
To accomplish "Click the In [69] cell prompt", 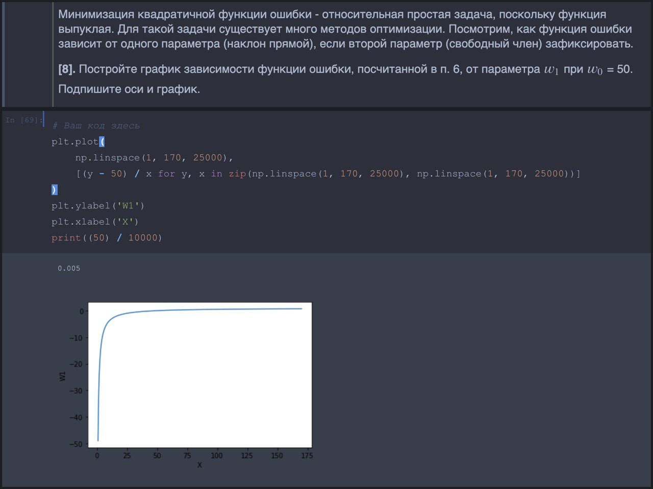I will pos(23,120).
